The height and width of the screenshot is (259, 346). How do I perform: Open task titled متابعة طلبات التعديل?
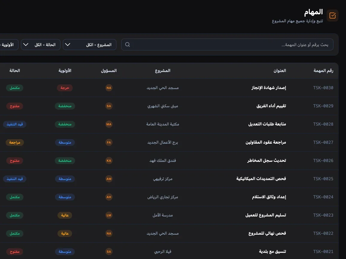[267, 124]
